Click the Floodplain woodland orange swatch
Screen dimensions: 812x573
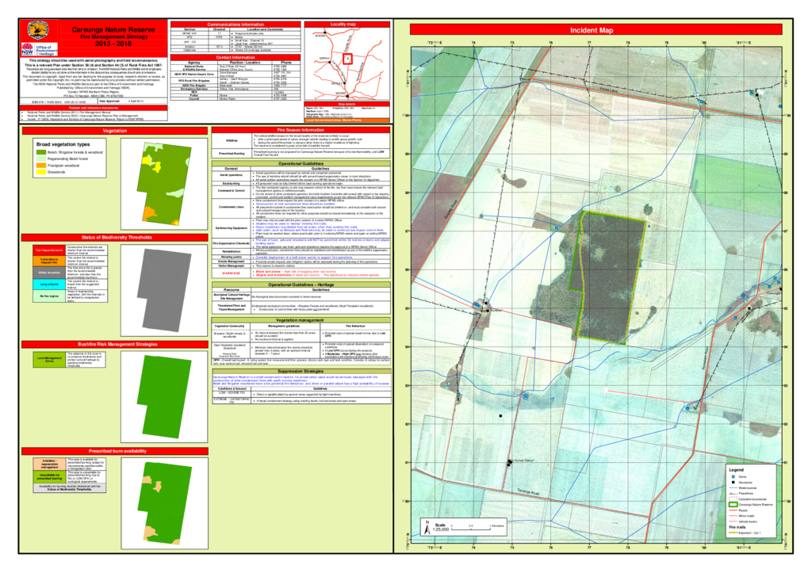point(41,166)
